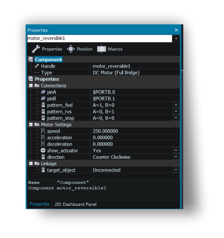Click the show_actuator plus circle icon

click(43, 150)
